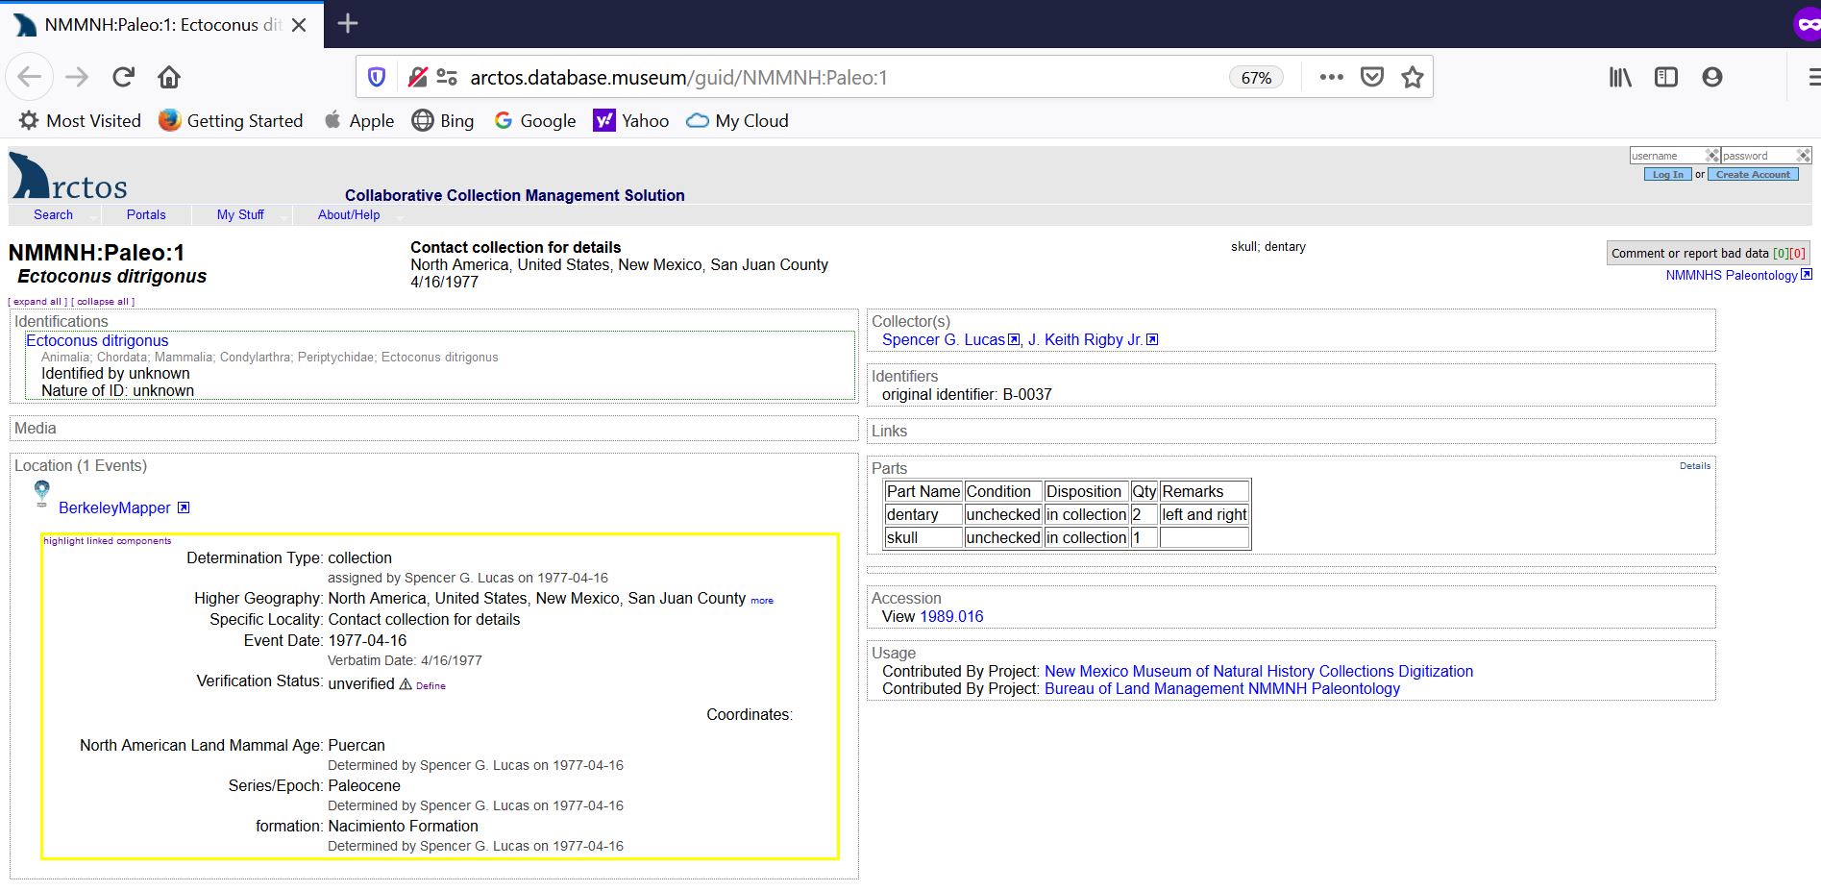Open external icon beside NMMNHS Paleontology
The width and height of the screenshot is (1821, 891).
click(x=1806, y=275)
